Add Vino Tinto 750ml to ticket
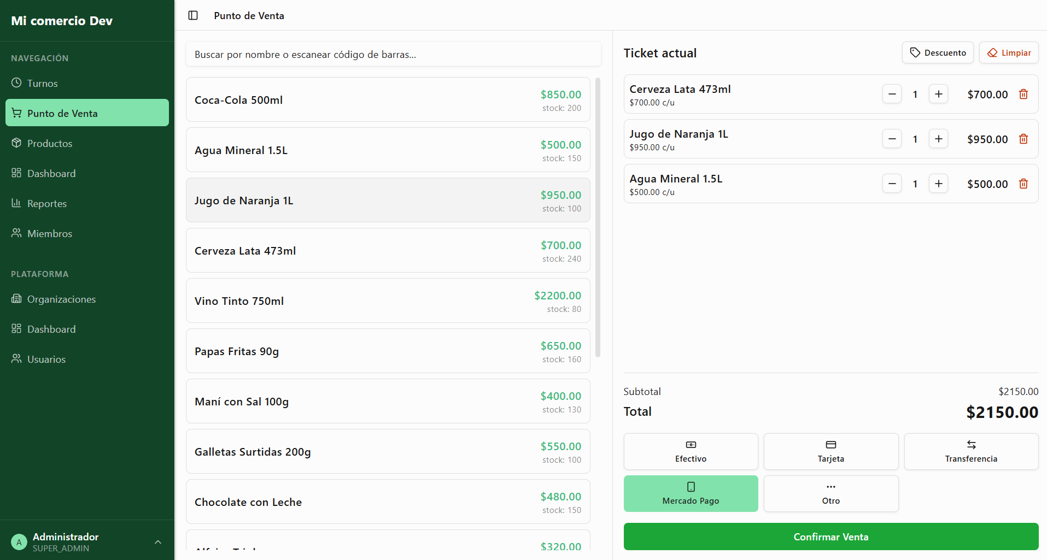Screen dimensions: 1047x560 coord(388,300)
